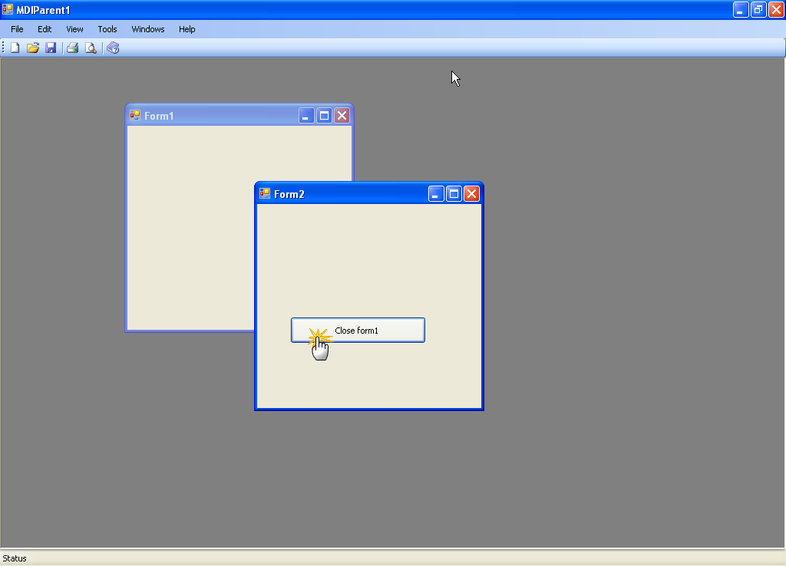
Task: Open the Tools menu
Action: pos(107,29)
